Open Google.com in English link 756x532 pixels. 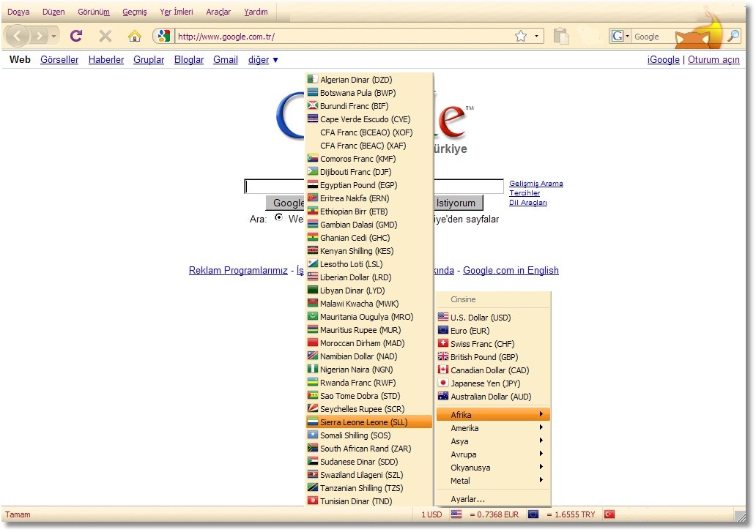coord(511,270)
